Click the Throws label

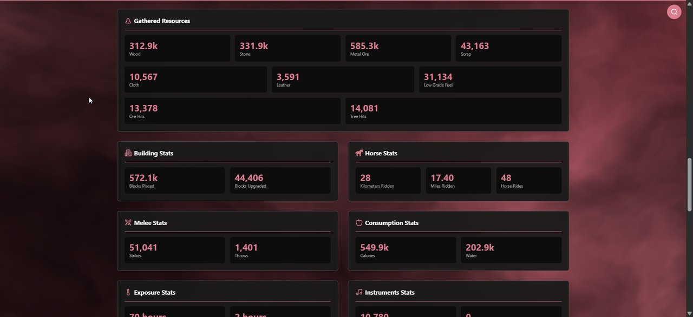(241, 256)
